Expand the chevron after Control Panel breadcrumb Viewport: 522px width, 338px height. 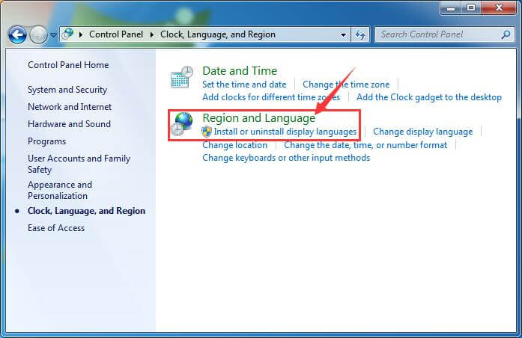(x=152, y=34)
